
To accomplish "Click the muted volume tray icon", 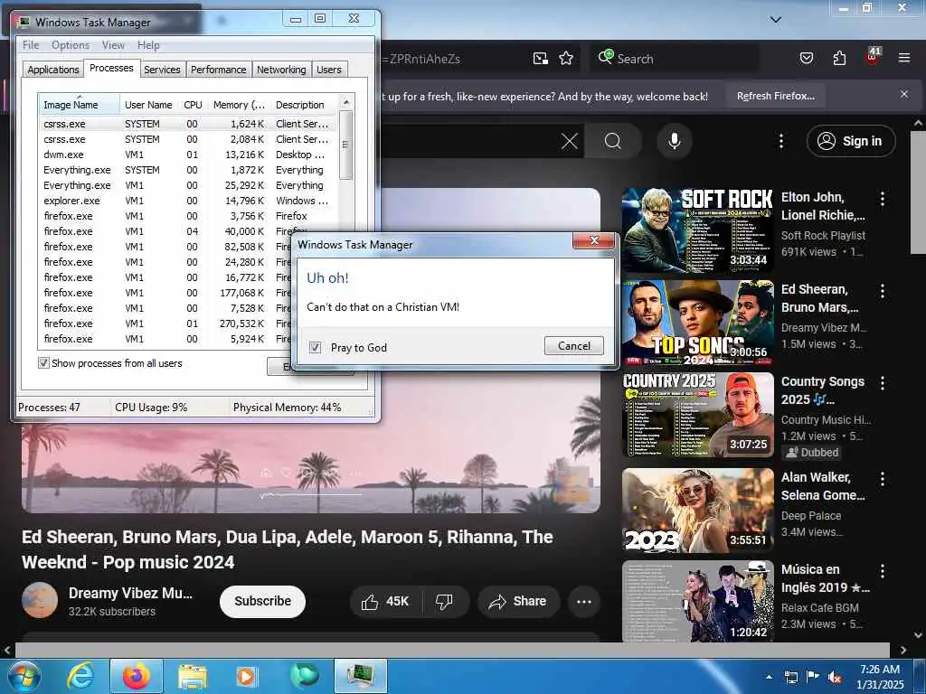I will coord(835,678).
